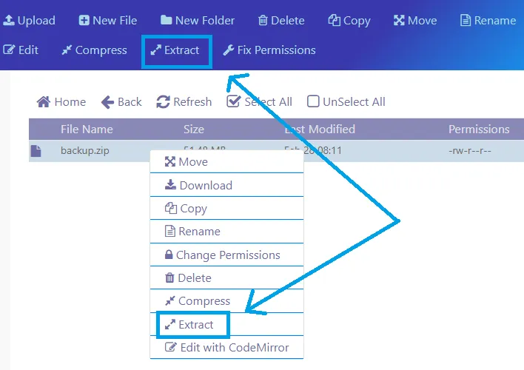Check the Select All checkbox

click(x=234, y=102)
